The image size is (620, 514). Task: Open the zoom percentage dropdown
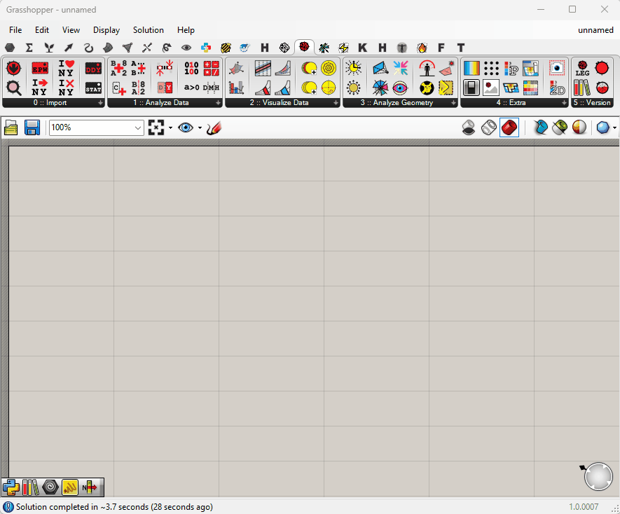138,127
